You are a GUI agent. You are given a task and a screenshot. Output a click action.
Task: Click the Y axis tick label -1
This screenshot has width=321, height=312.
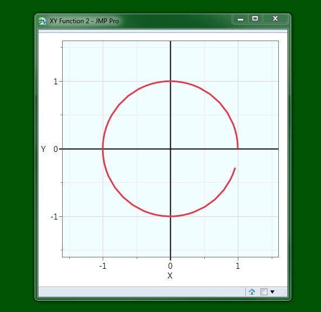54,217
